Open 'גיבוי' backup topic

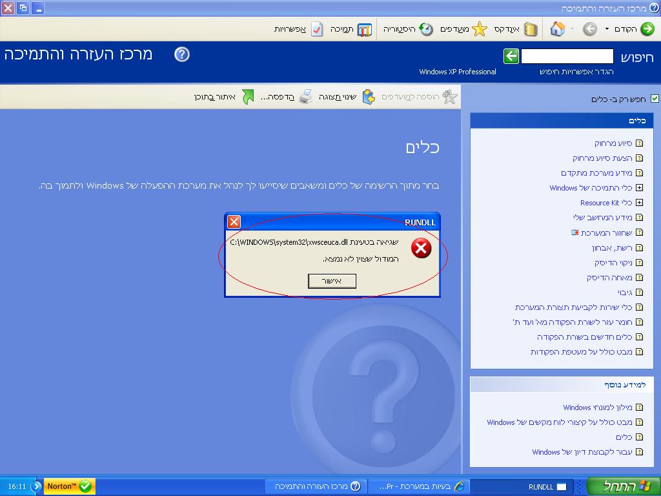[625, 293]
